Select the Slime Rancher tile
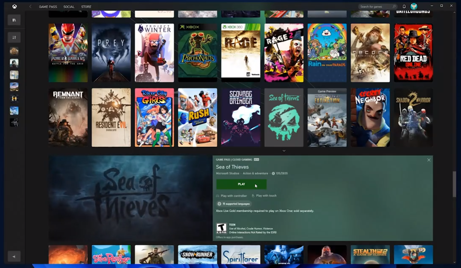Viewport: 461px width, 268px height. tap(111, 255)
